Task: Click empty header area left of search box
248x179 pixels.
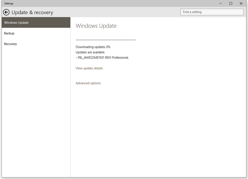Action: click(118, 12)
